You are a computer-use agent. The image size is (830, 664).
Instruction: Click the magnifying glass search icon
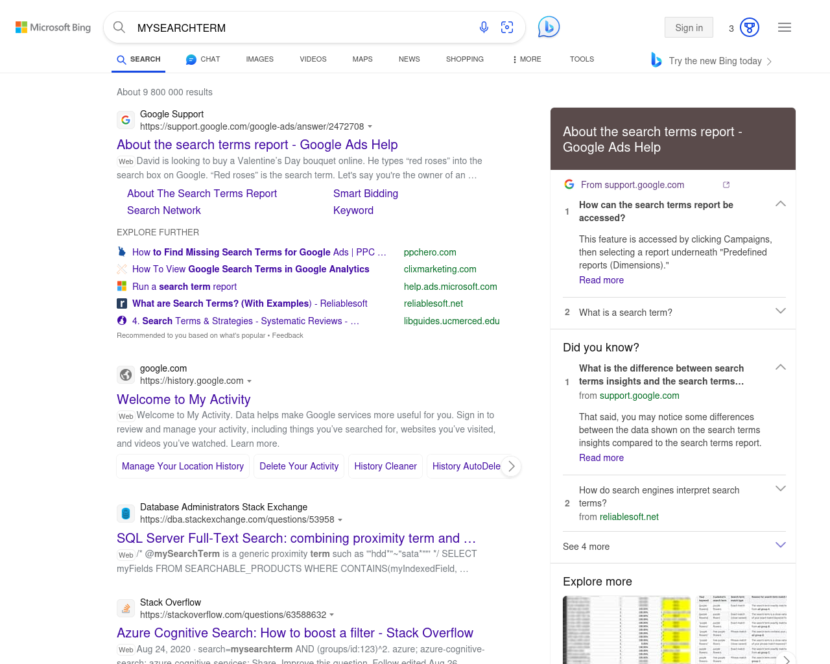(119, 27)
